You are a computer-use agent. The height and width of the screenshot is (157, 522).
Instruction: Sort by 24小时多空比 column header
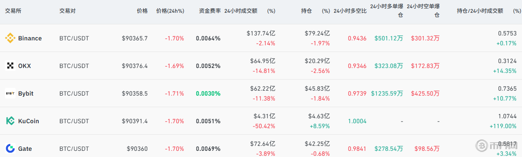point(350,11)
